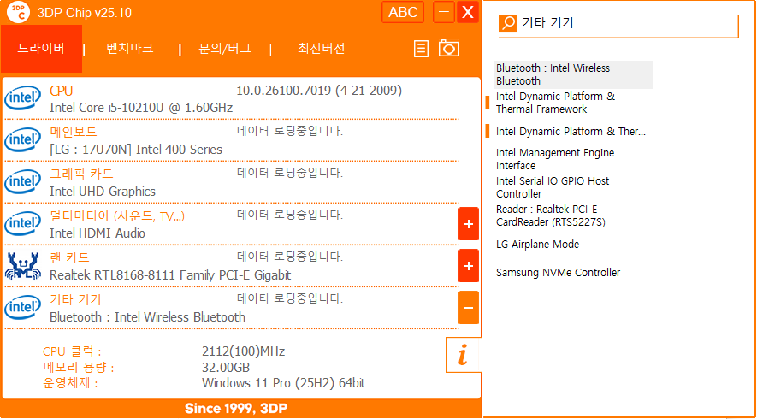Click Intel Core i5-10210U @ 1.60GHz text
757x419 pixels.
coord(141,108)
